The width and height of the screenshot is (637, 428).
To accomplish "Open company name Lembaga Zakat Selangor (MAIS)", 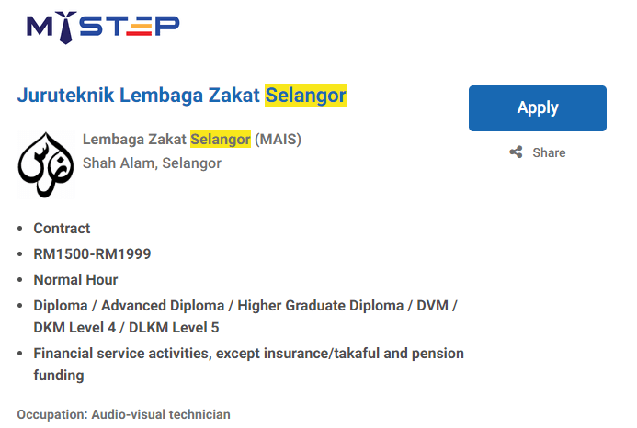I will tap(192, 140).
